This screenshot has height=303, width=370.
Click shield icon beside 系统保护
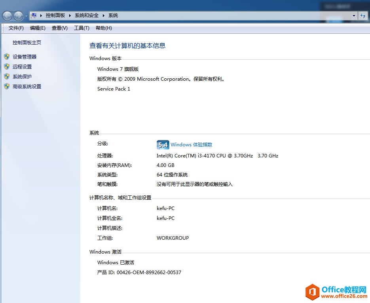(x=7, y=76)
